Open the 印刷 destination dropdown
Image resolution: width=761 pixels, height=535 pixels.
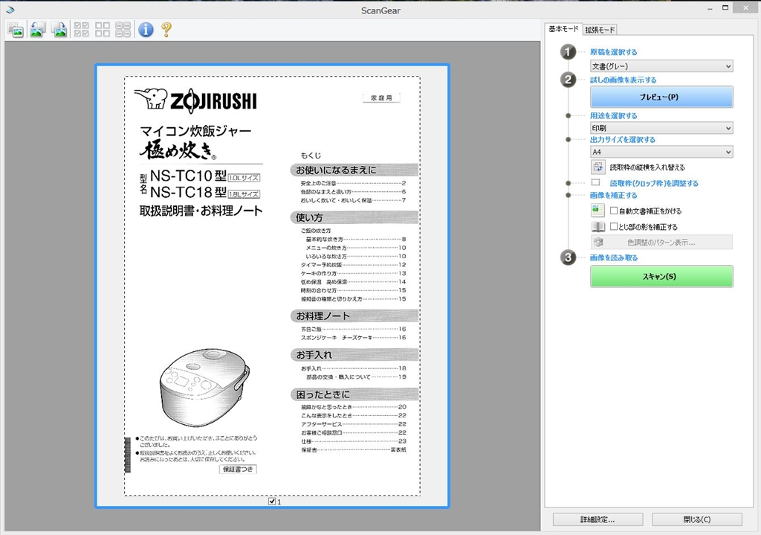tap(661, 128)
